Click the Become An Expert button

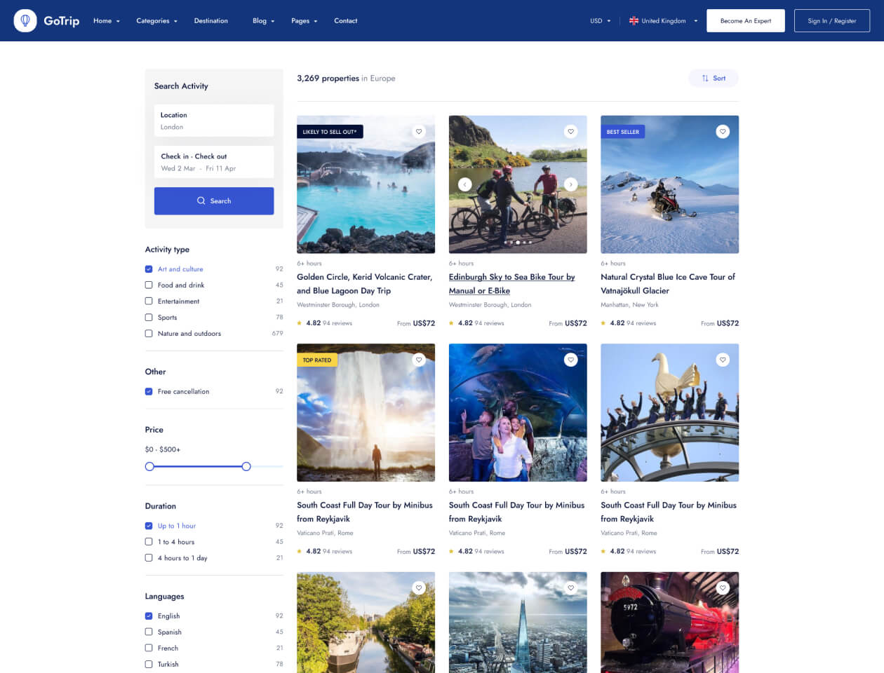(x=745, y=21)
